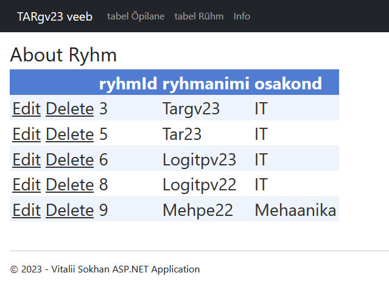Open the TARgv23 veeb home link
Image resolution: width=389 pixels, height=298 pixels.
click(55, 16)
